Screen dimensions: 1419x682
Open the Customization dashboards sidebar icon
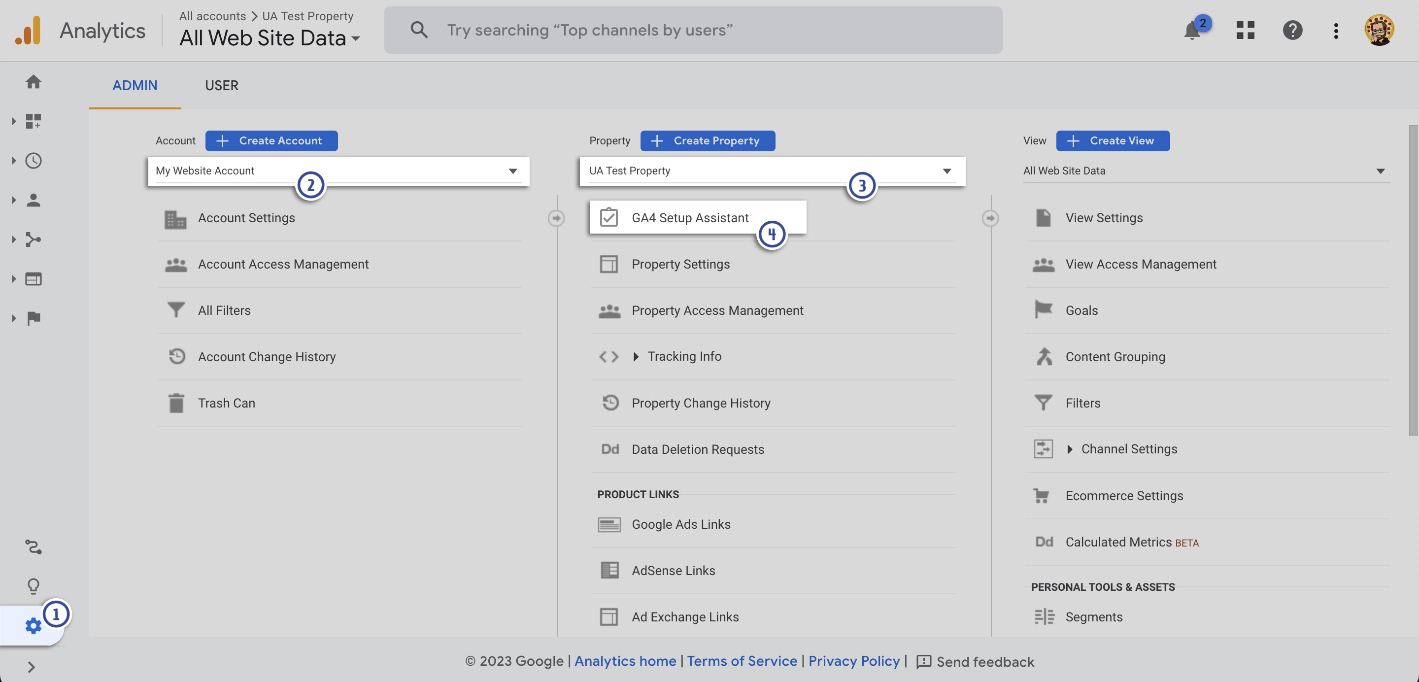(33, 121)
